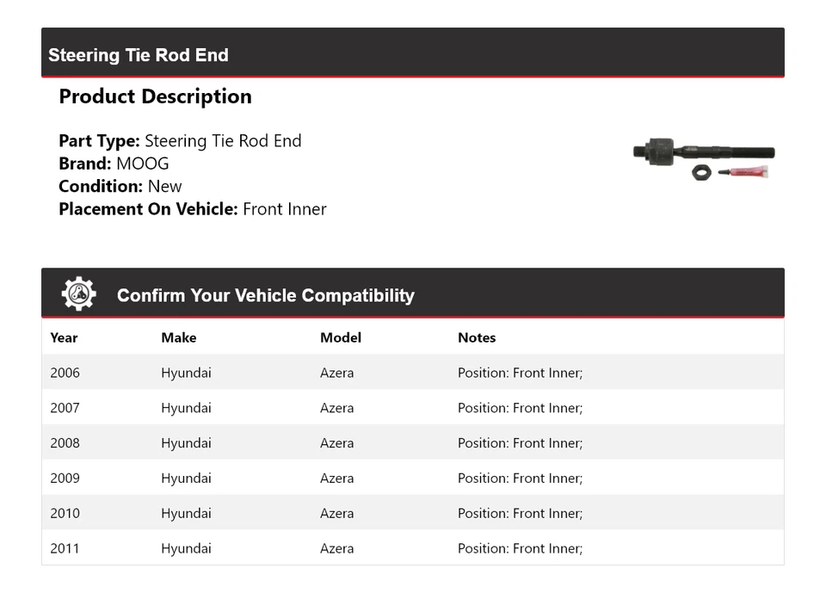Select the Year column header
Image resolution: width=826 pixels, height=593 pixels.
click(64, 337)
